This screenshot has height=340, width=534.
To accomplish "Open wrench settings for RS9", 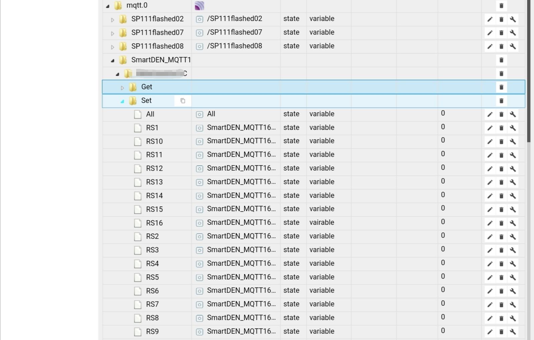I will (513, 332).
